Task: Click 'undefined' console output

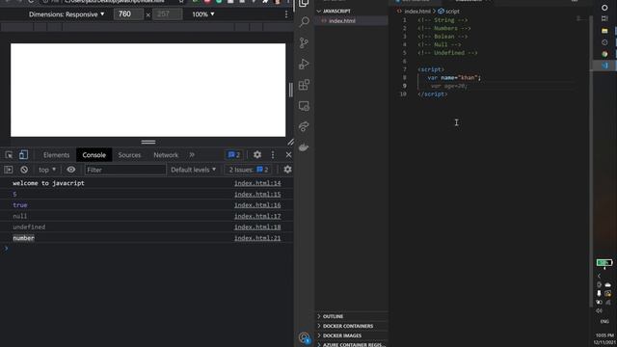Action: click(x=29, y=227)
